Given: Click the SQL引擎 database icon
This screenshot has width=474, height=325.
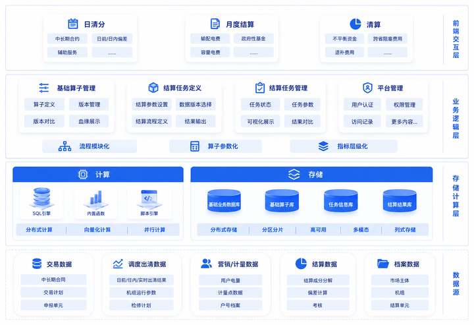Looking at the screenshot, I should 41,198.
